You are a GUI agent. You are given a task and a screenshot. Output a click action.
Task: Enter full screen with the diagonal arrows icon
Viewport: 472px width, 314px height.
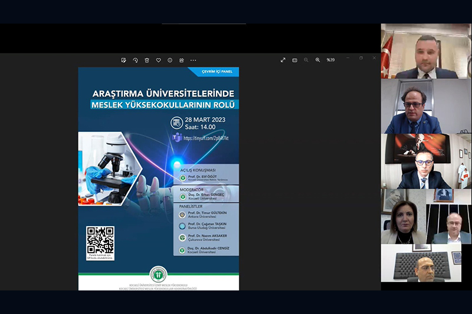coord(283,60)
